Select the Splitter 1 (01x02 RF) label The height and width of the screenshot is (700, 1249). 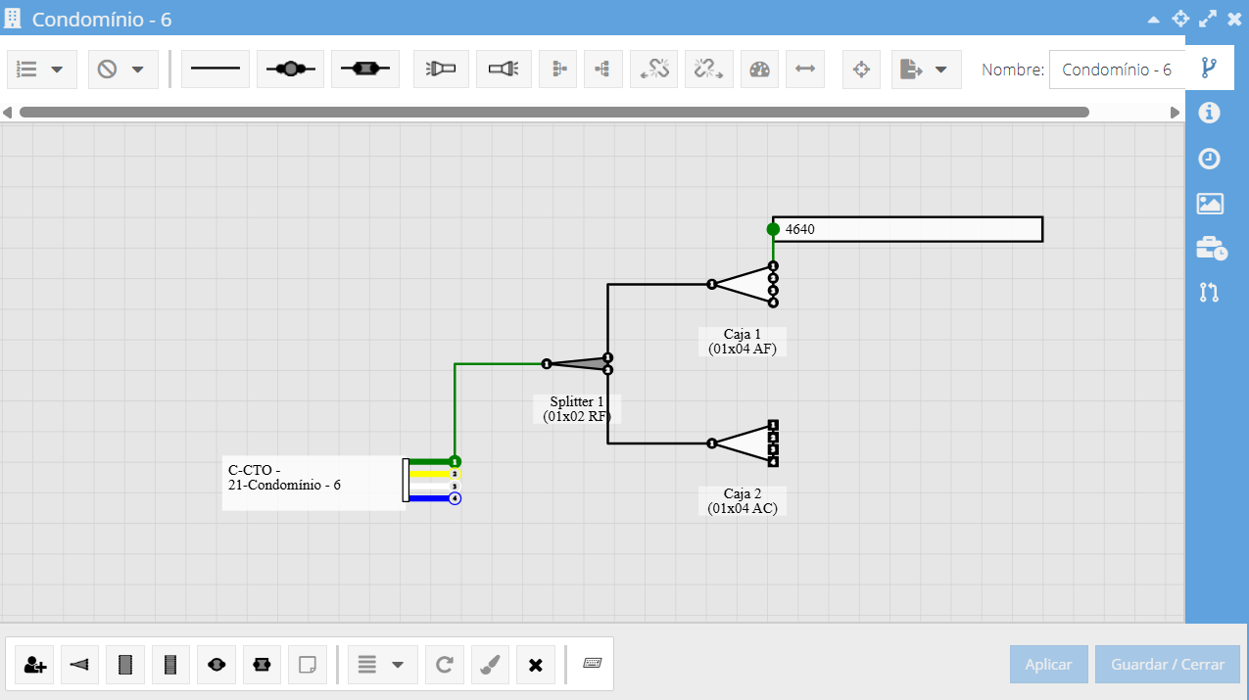[577, 409]
